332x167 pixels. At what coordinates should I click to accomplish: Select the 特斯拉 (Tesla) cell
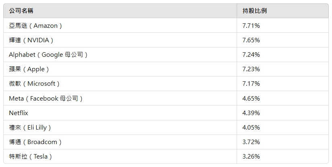[x=31, y=156]
